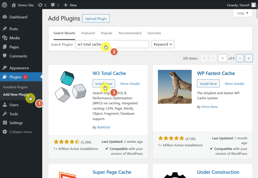Image resolution: width=258 pixels, height=178 pixels.
Task: Click the WP Fastest Cache cheetah image
Action: [x=175, y=87]
